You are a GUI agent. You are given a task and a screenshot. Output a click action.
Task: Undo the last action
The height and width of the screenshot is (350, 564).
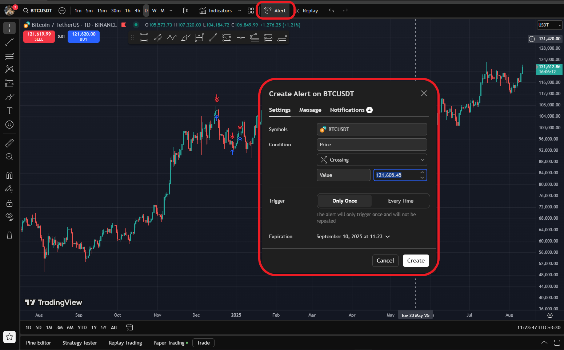331,11
